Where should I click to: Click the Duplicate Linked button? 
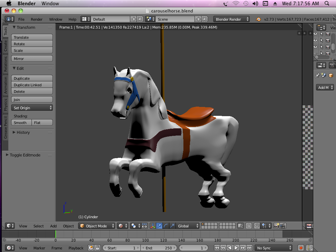[x=32, y=85]
